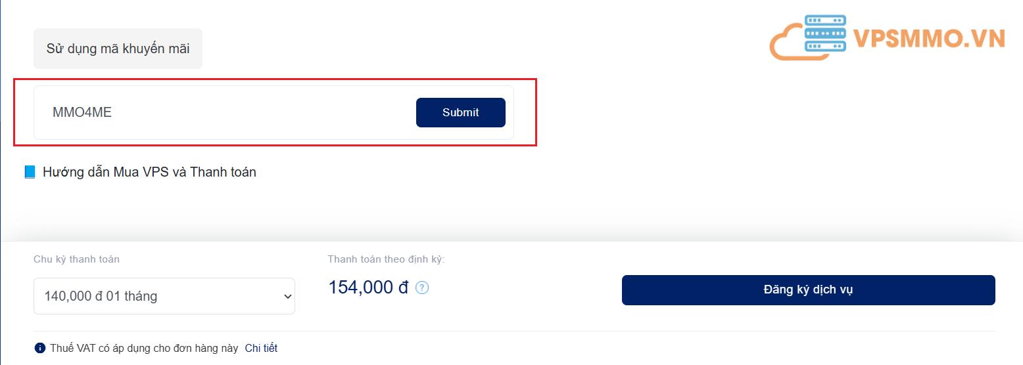
Task: Click the 154,000 đ recurring price
Action: click(x=368, y=288)
